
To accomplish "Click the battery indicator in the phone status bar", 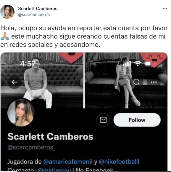I will point(150,64).
